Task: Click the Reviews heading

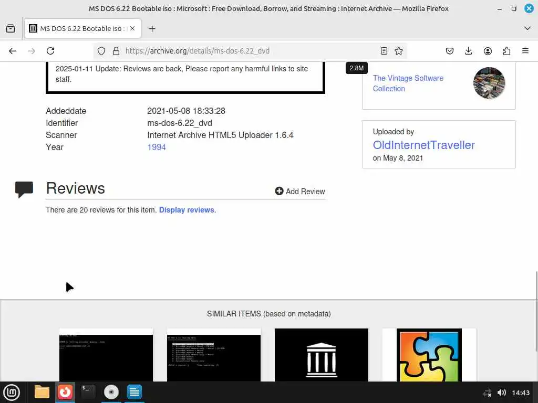Action: (76, 188)
